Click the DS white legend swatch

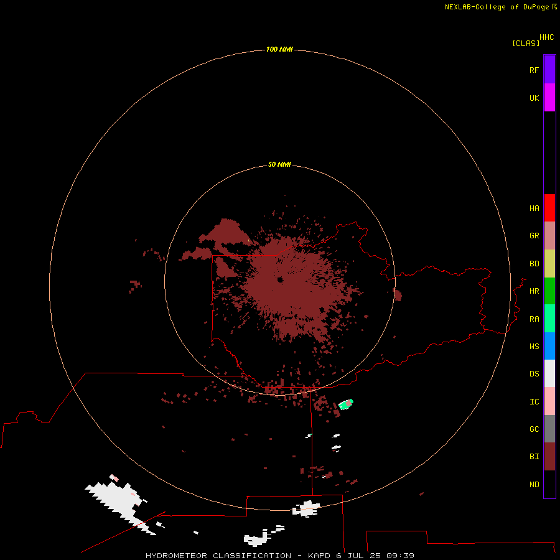click(x=549, y=373)
